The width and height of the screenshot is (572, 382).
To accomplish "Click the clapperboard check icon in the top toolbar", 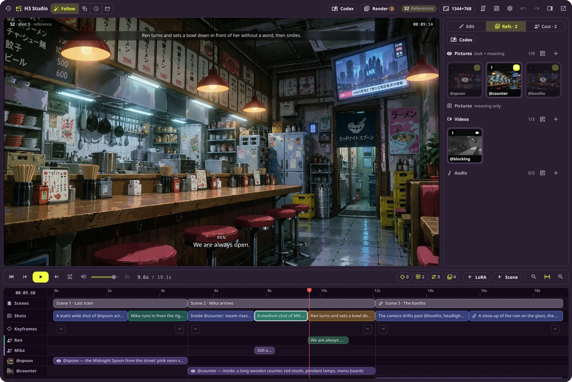I will 108,9.
